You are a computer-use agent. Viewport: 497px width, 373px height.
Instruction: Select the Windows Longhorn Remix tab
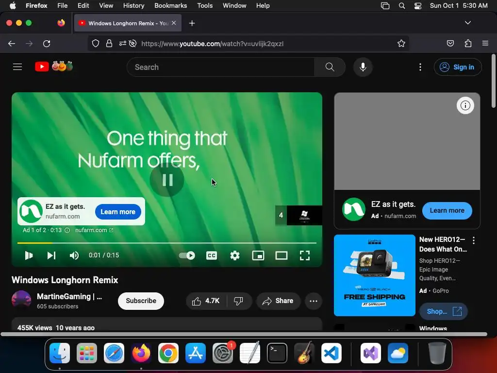pyautogui.click(x=128, y=23)
